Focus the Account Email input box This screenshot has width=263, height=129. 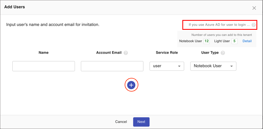pyautogui.click(x=112, y=66)
